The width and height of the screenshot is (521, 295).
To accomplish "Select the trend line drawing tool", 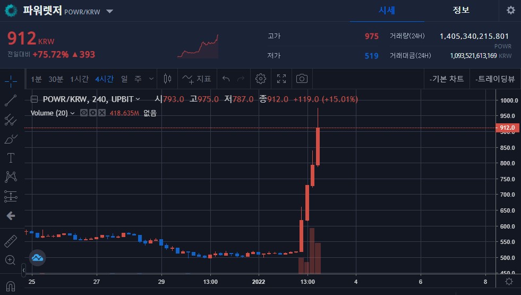I will [x=11, y=100].
